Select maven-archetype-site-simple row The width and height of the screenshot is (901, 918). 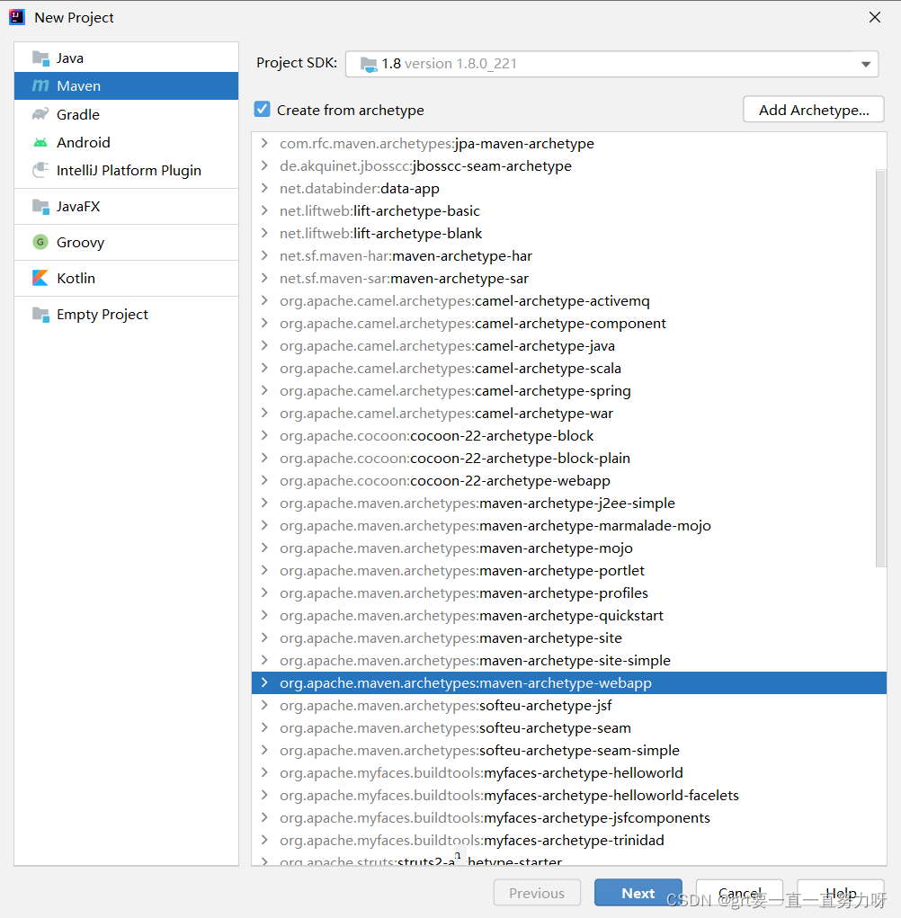[569, 660]
